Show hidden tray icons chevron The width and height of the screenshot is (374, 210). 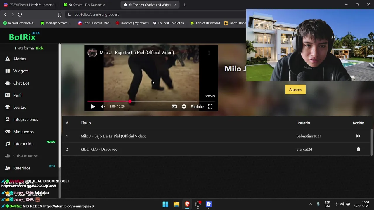(310, 204)
